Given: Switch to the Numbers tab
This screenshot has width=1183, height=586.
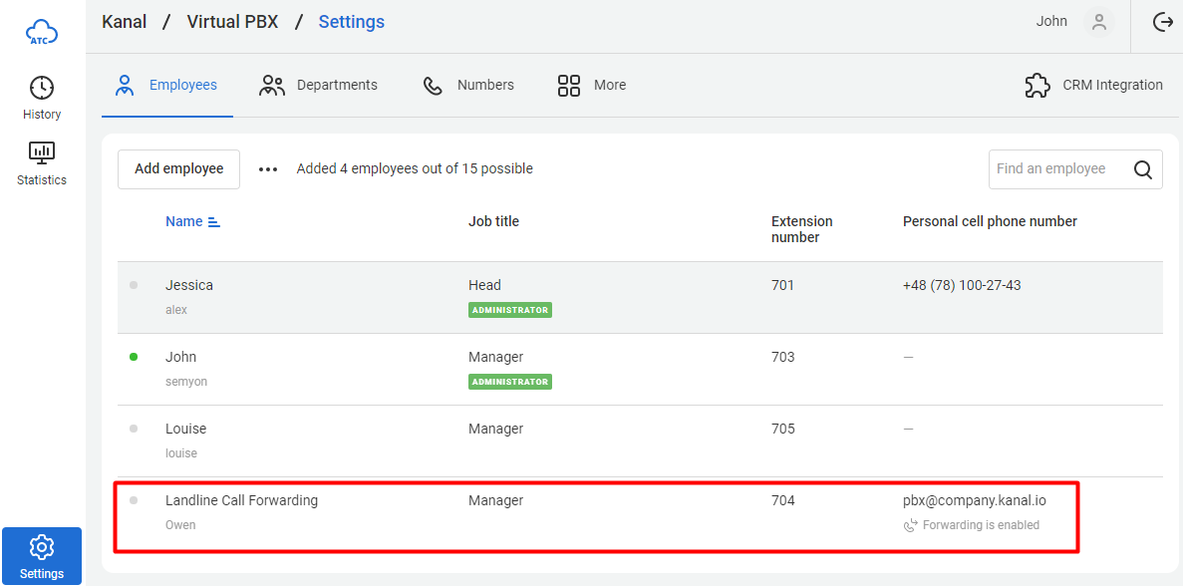Looking at the screenshot, I should 468,86.
